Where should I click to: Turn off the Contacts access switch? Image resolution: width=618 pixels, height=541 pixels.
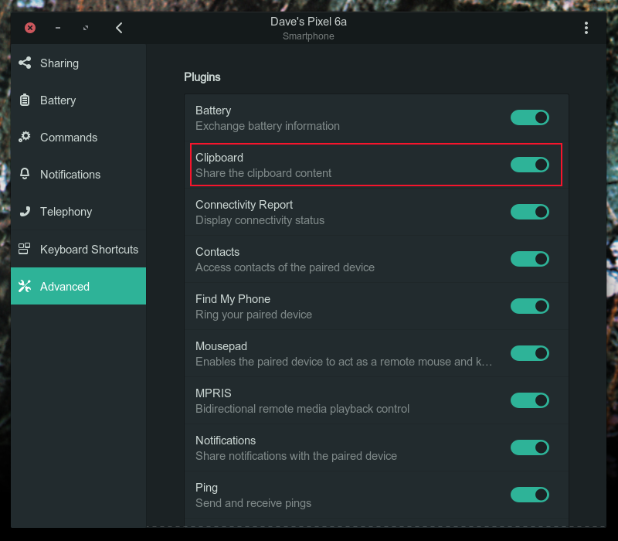[x=529, y=259]
